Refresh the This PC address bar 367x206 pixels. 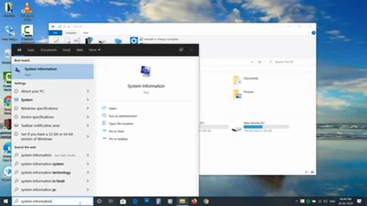(260, 62)
